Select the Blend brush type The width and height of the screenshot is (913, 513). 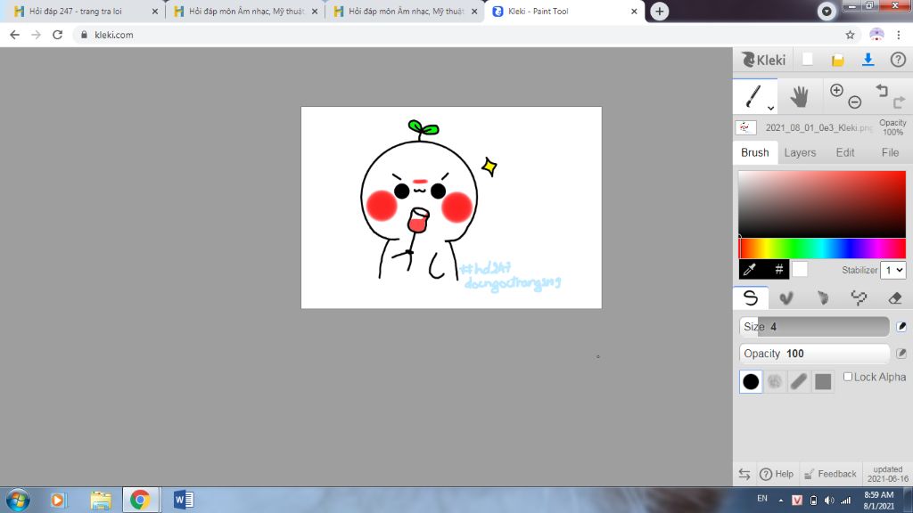pyautogui.click(x=786, y=298)
